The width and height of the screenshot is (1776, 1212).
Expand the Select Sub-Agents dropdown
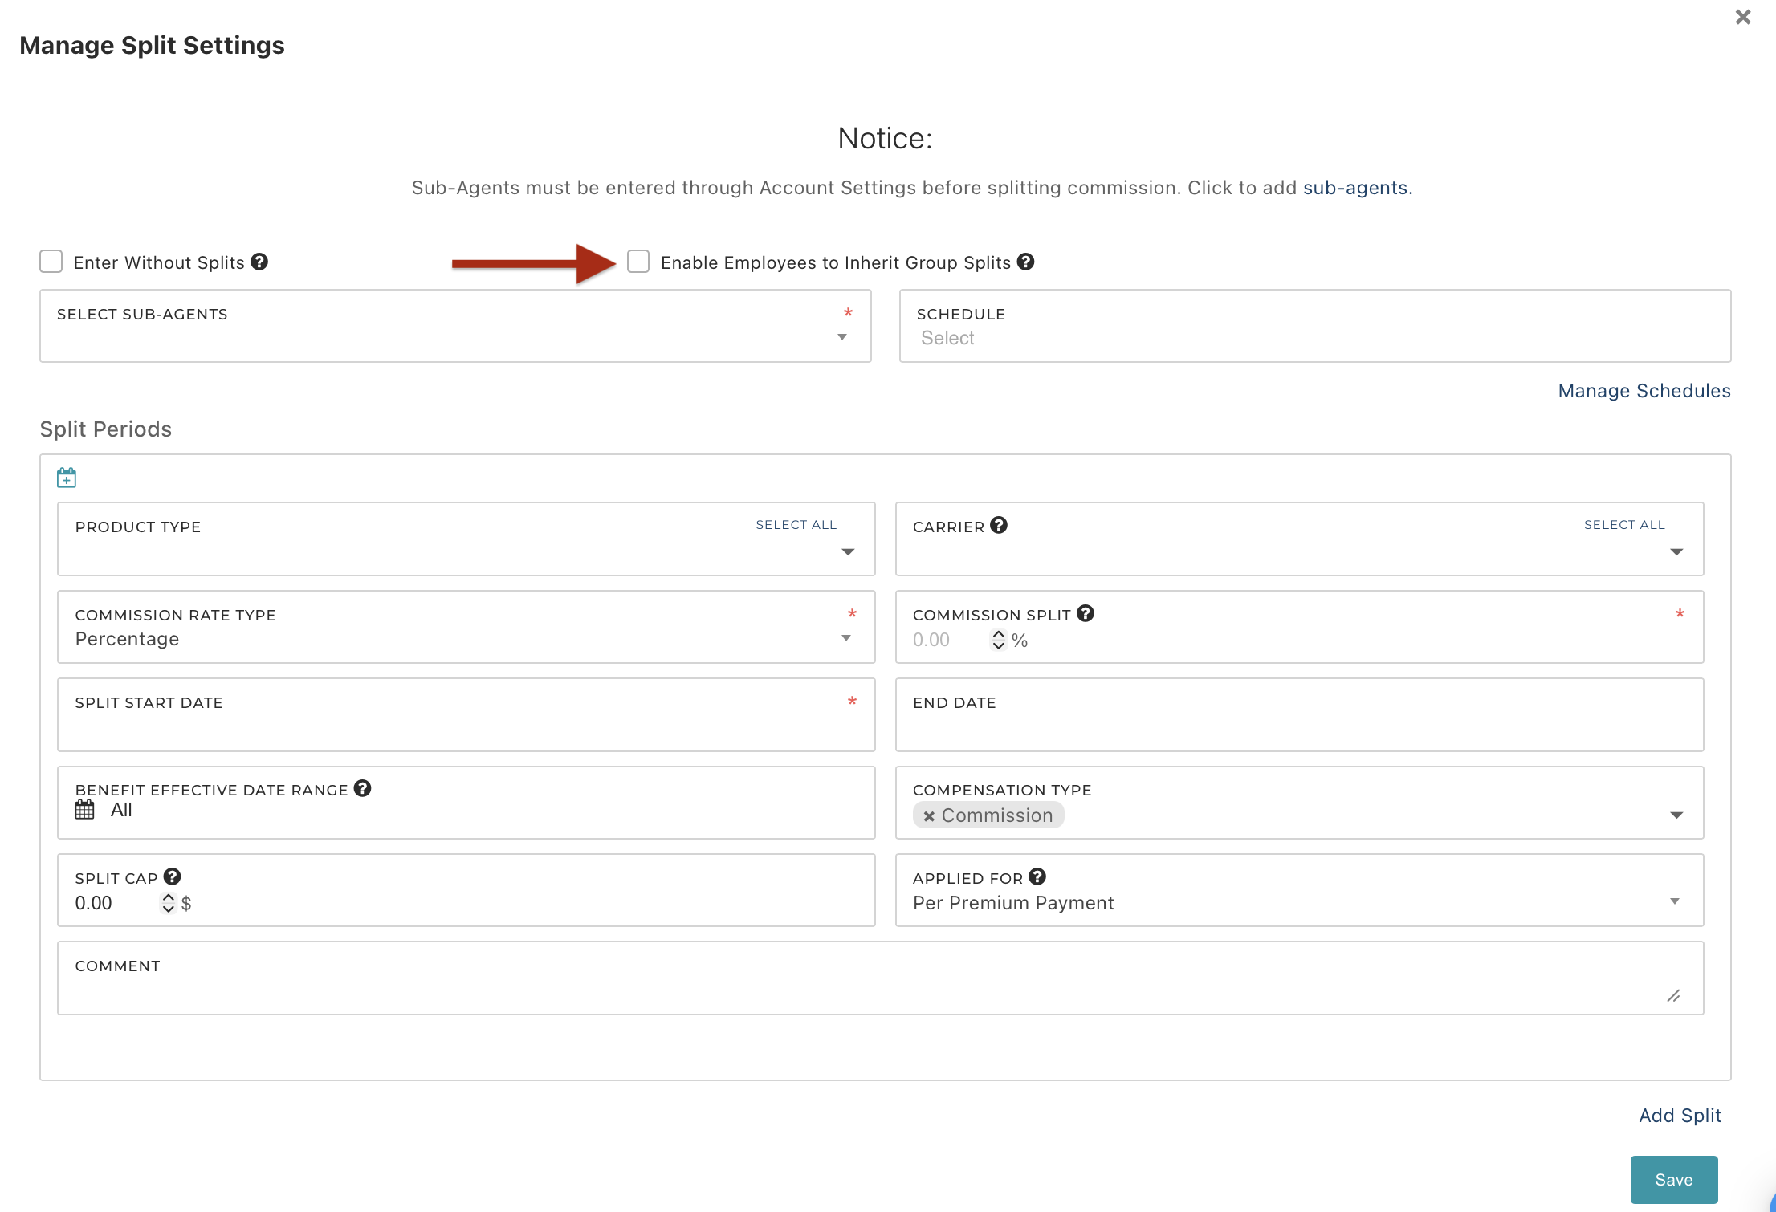click(x=841, y=337)
